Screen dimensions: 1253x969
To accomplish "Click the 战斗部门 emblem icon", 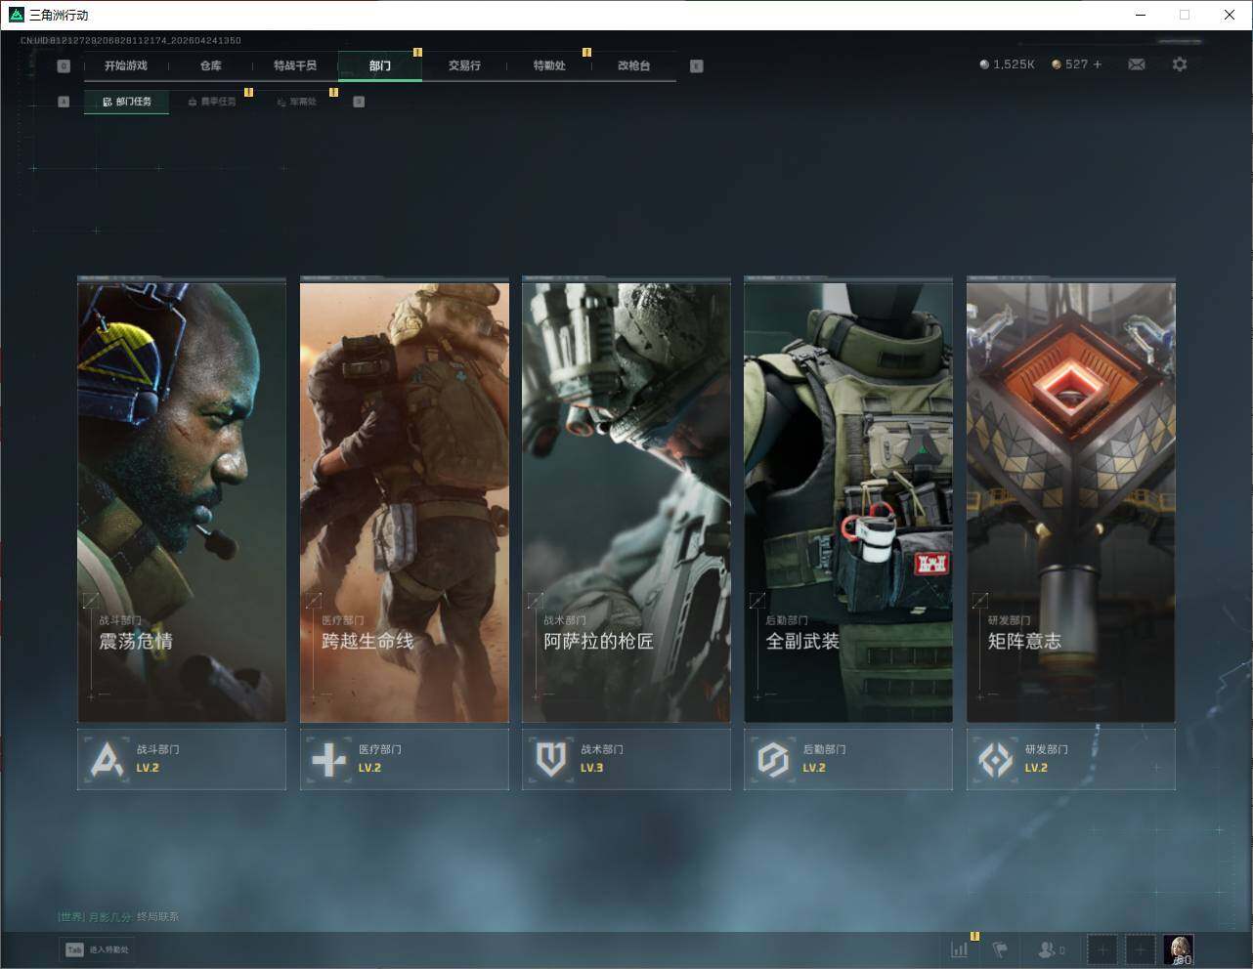I will [x=106, y=759].
